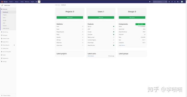Open the help question-mark dropdown
Screen dimensions: 187x97
178,2
